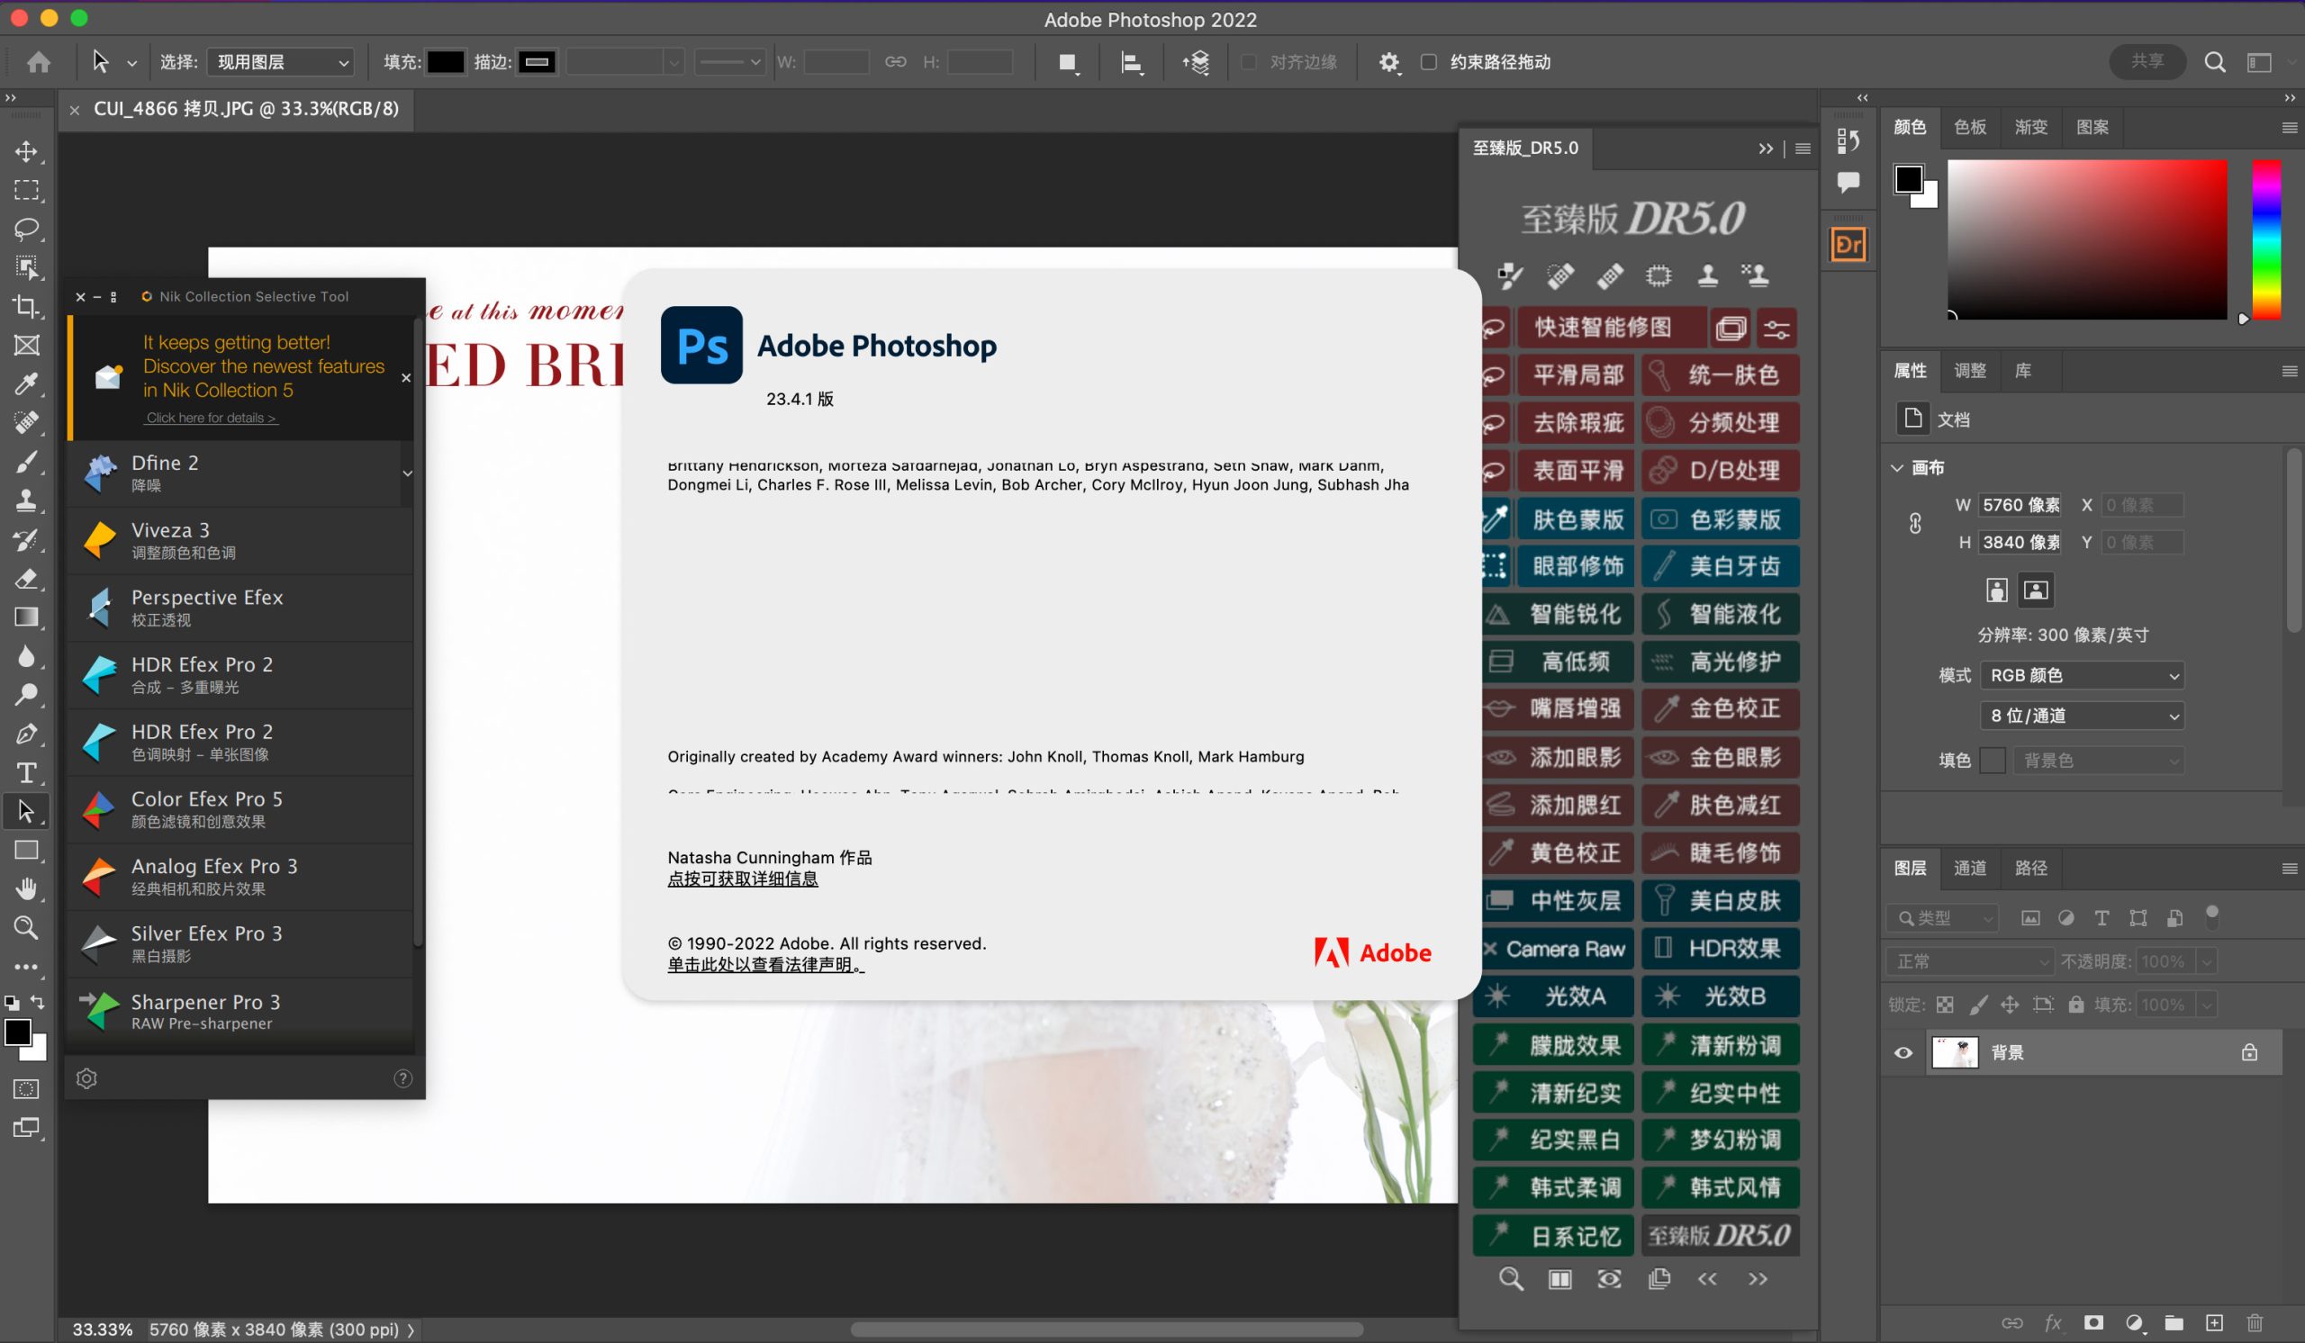Select the Crop tool

[x=25, y=306]
